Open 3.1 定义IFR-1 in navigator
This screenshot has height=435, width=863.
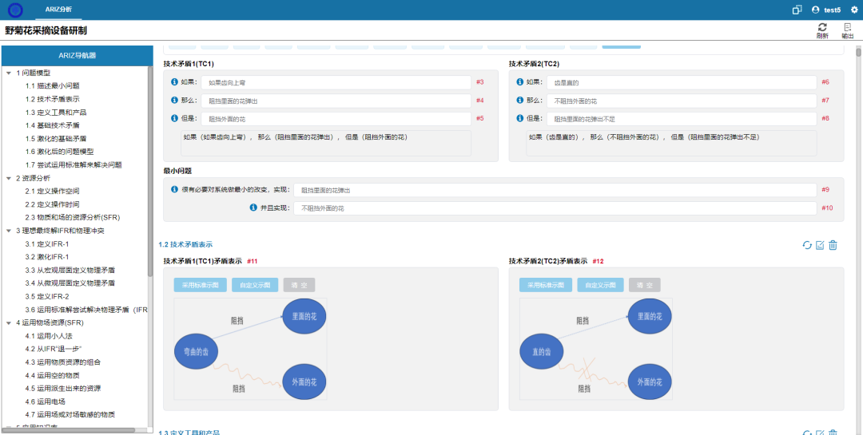[x=47, y=244]
